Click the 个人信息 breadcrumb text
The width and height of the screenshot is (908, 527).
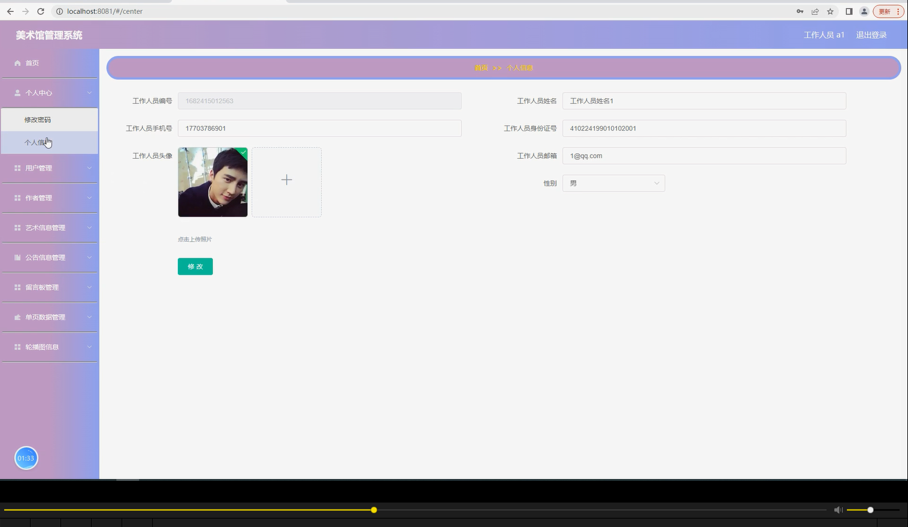(520, 68)
